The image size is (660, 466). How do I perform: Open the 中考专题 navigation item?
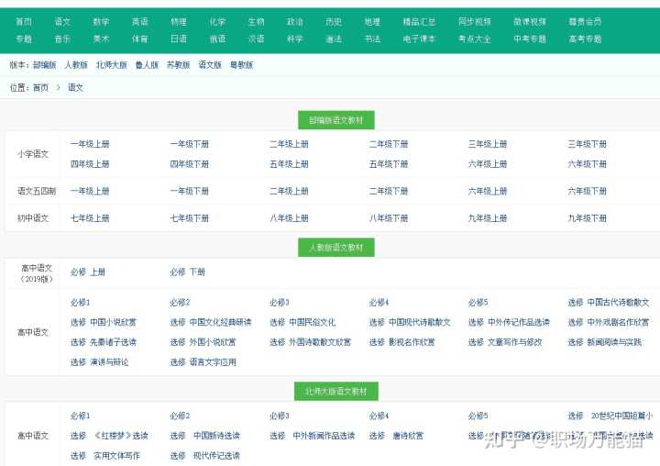point(530,39)
